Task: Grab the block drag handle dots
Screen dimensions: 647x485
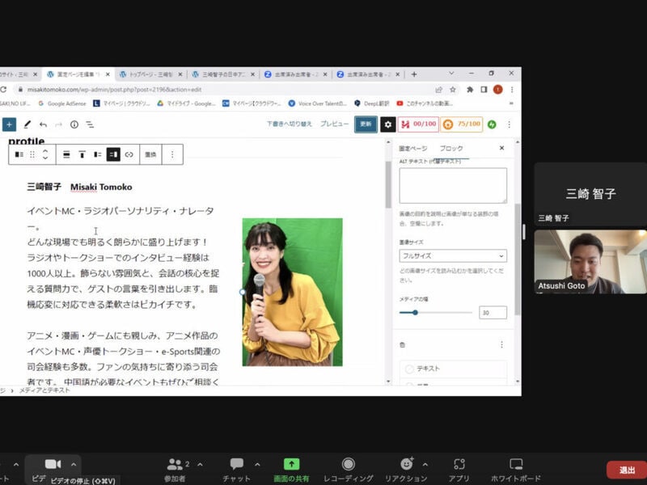Action: point(32,154)
